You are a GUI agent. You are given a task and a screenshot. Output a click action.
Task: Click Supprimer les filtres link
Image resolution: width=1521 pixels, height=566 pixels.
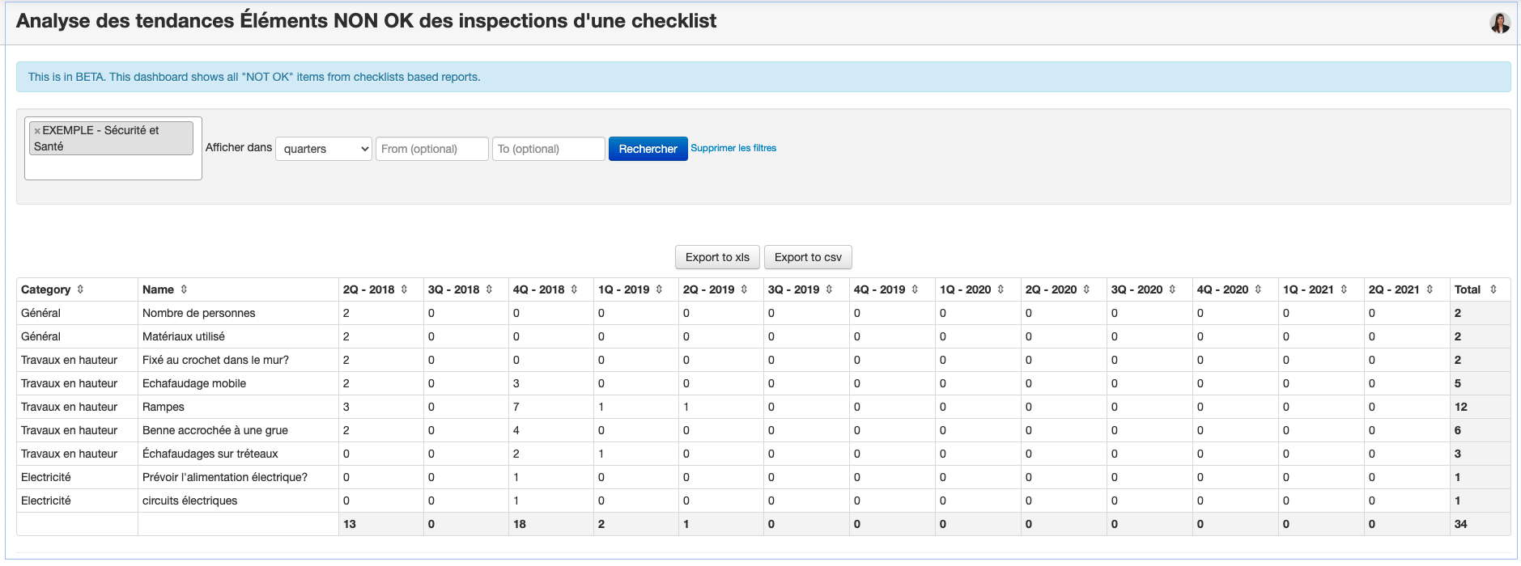(x=733, y=148)
